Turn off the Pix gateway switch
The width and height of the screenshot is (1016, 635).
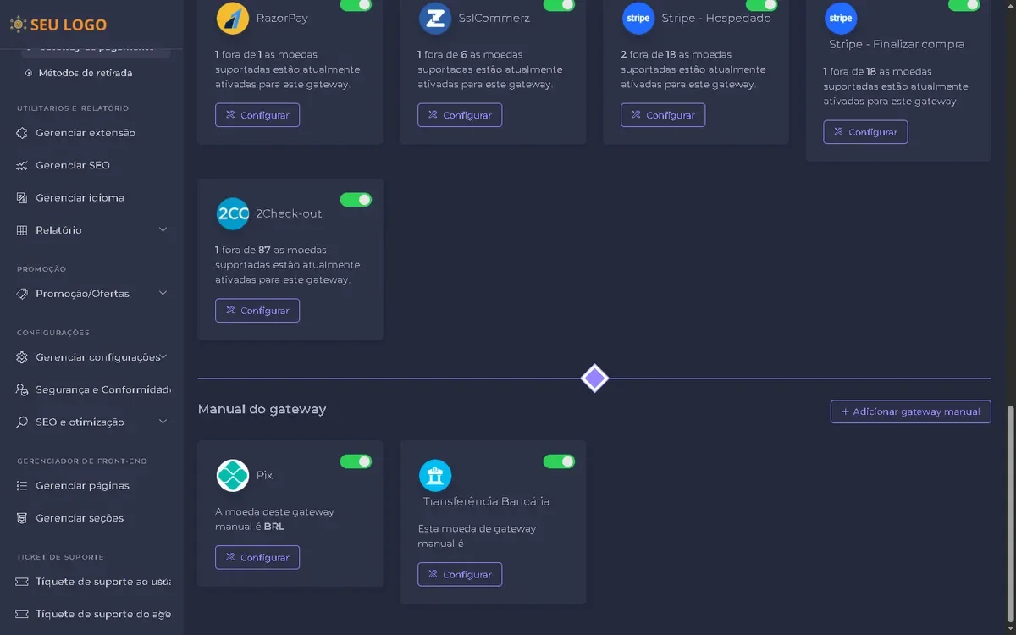pyautogui.click(x=356, y=461)
